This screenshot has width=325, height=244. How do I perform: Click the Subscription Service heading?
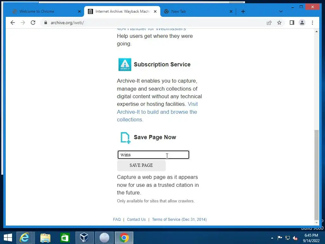point(162,64)
